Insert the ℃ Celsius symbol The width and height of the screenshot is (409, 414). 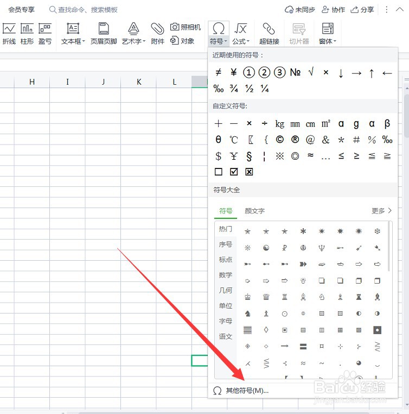pos(233,140)
